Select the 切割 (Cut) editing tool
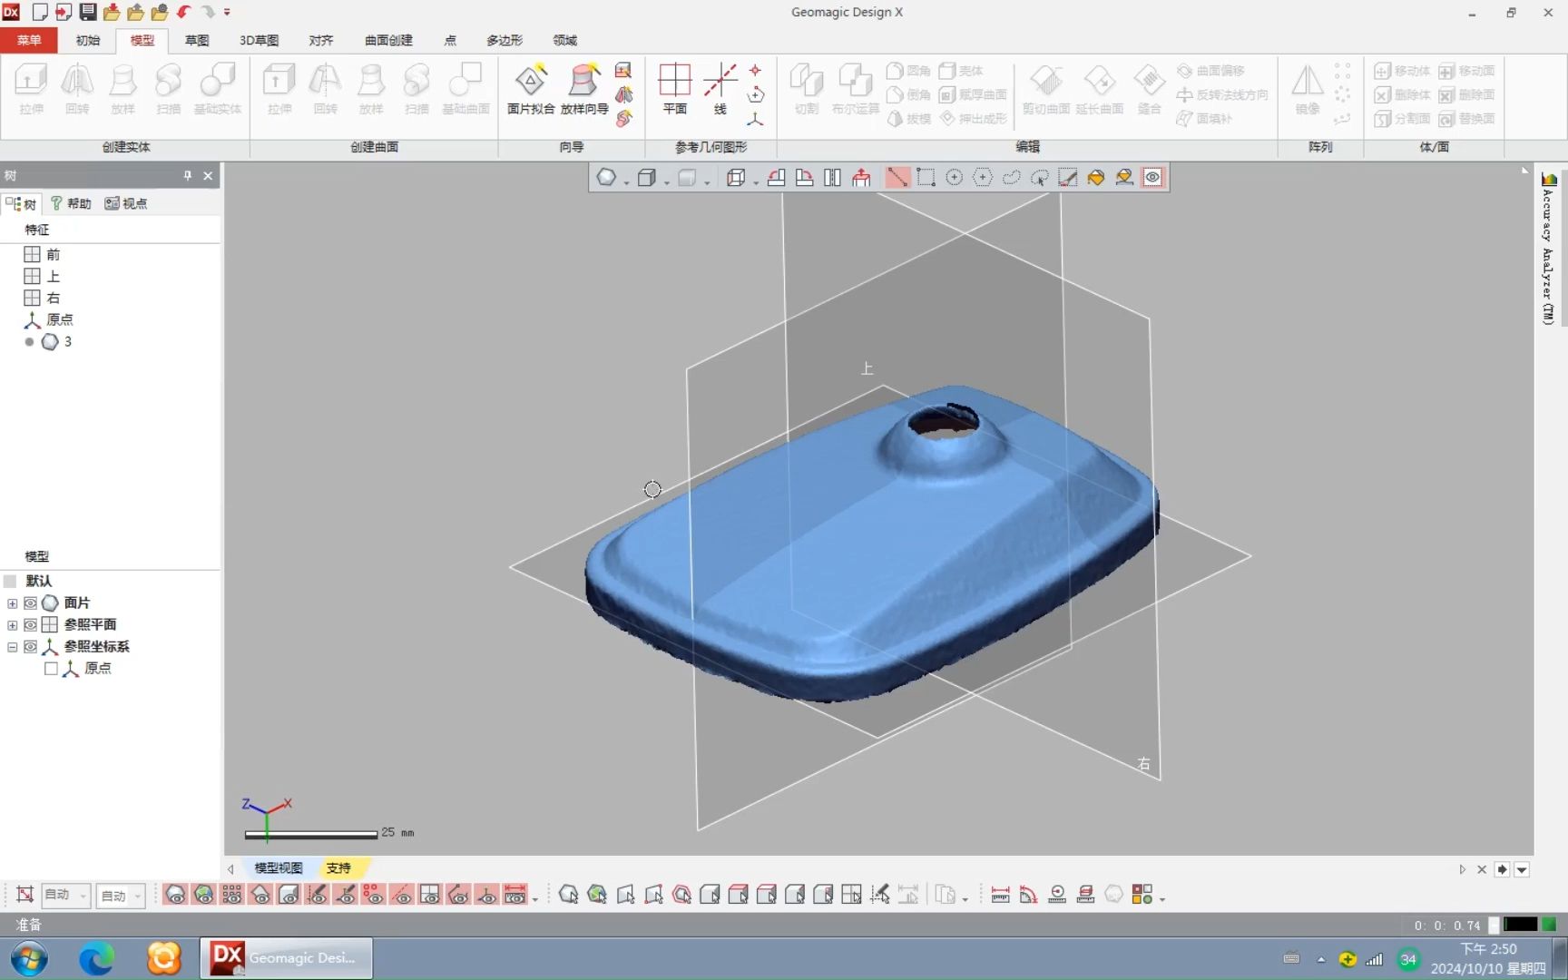Viewport: 1568px width, 980px height. coord(806,91)
